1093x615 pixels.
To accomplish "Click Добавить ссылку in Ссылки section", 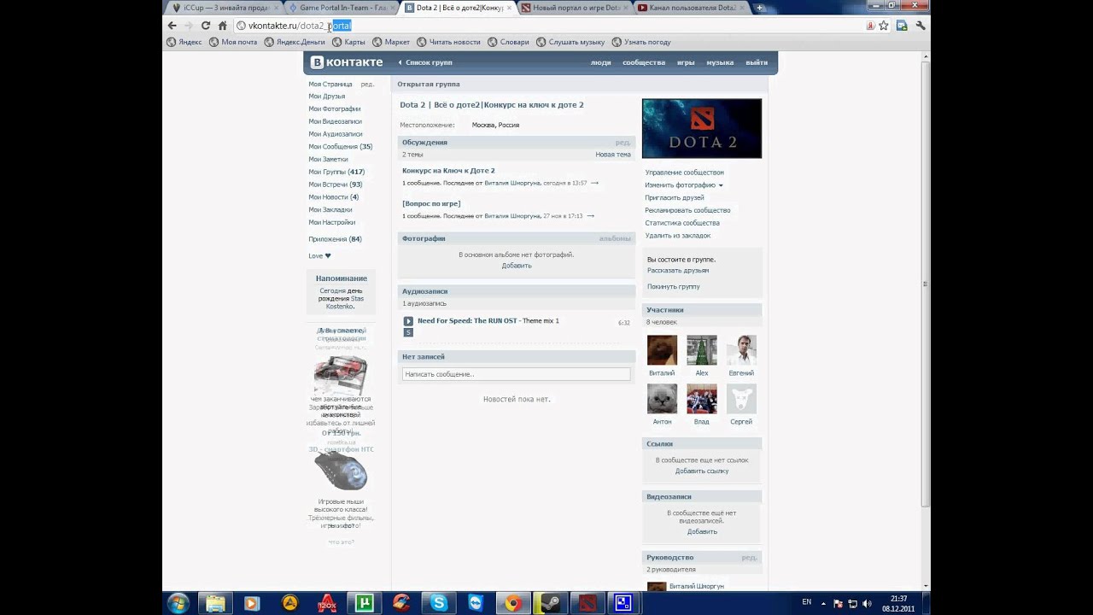I will click(x=702, y=471).
